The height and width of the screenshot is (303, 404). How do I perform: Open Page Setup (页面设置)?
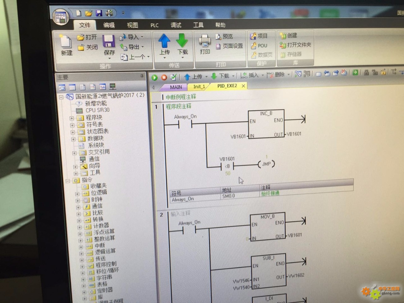pyautogui.click(x=229, y=46)
